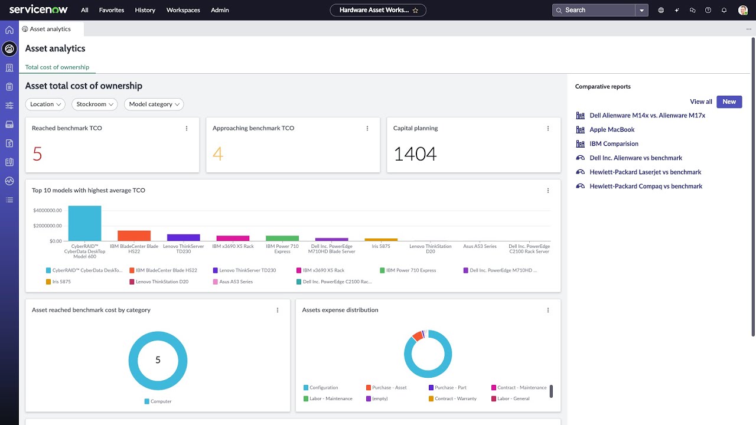This screenshot has height=425, width=756.
Task: Click the notifications bell icon
Action: 724,10
